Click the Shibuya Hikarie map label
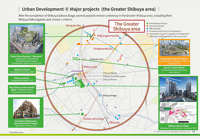Screen dimensions: 200x139 click(110, 73)
